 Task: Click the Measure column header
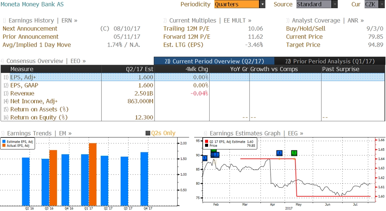coord(55,69)
